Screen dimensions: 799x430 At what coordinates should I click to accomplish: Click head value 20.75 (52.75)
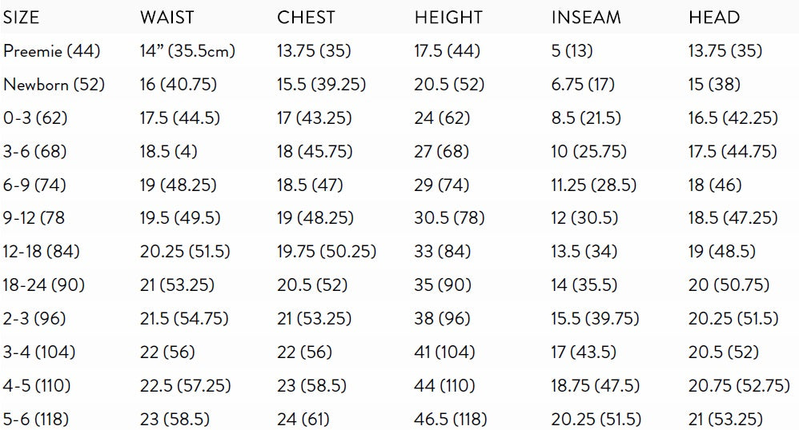[x=739, y=386]
